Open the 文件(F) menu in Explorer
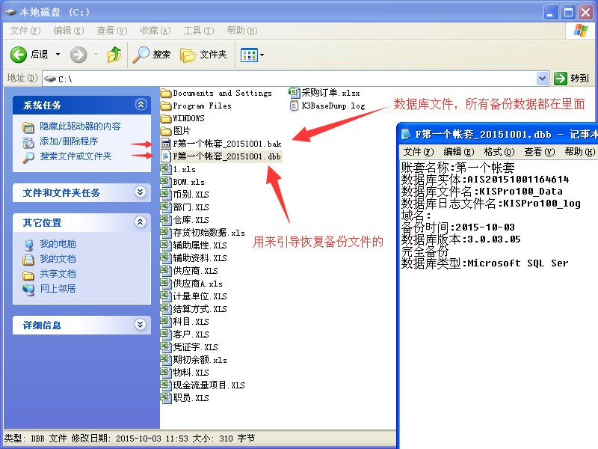This screenshot has width=598, height=449. (25, 31)
